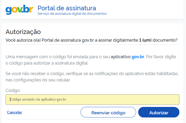Click the Cancelar link
Image resolution: width=186 pixels, height=123 pixels.
pyautogui.click(x=15, y=112)
